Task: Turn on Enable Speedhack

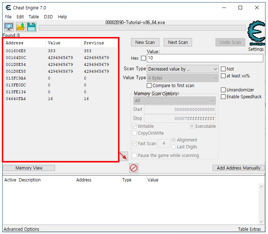Action: tap(223, 97)
